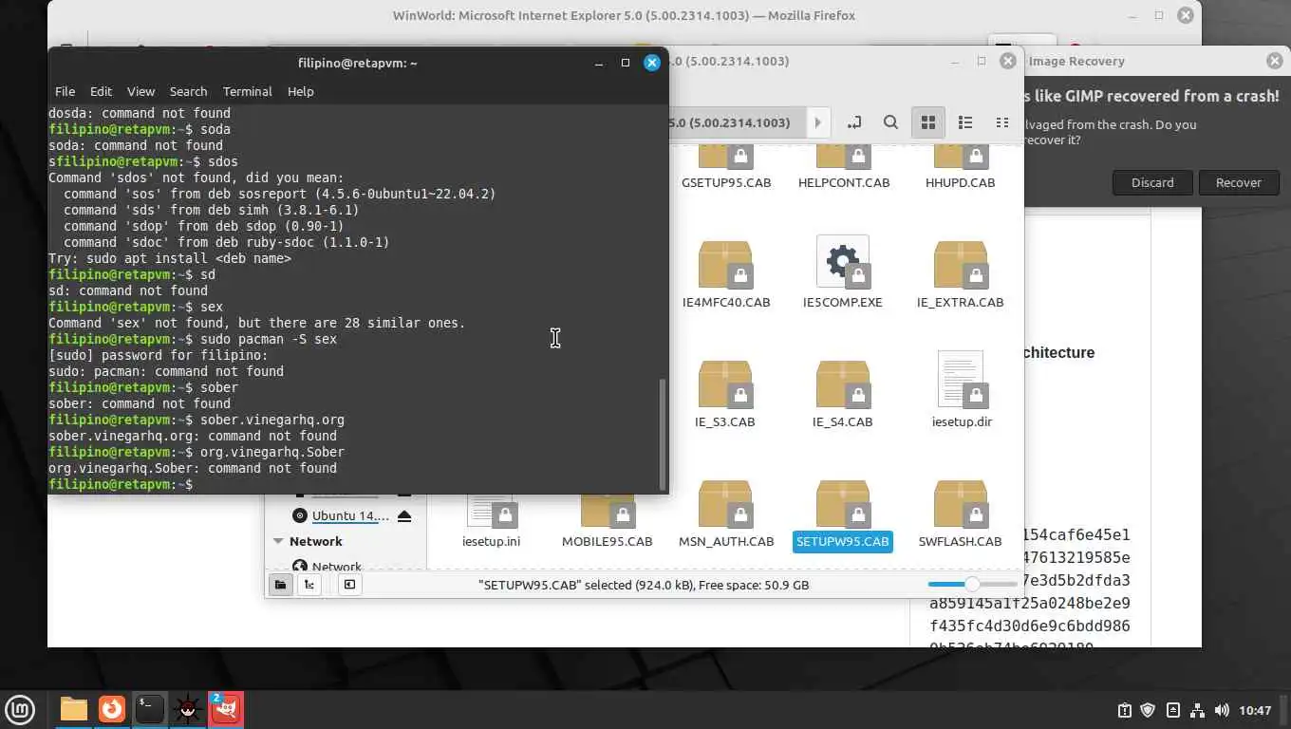
Task: Switch to GIMP from the taskbar
Action: [225, 709]
